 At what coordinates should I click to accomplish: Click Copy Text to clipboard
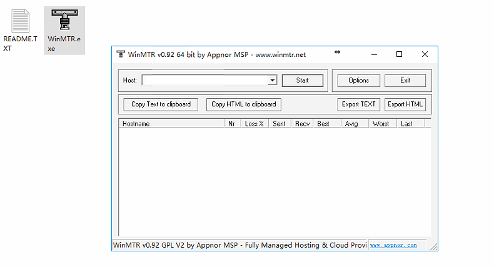[161, 104]
